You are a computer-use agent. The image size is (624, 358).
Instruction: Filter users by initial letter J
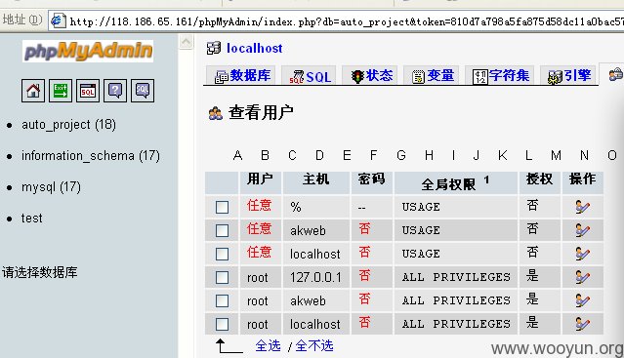(x=476, y=155)
